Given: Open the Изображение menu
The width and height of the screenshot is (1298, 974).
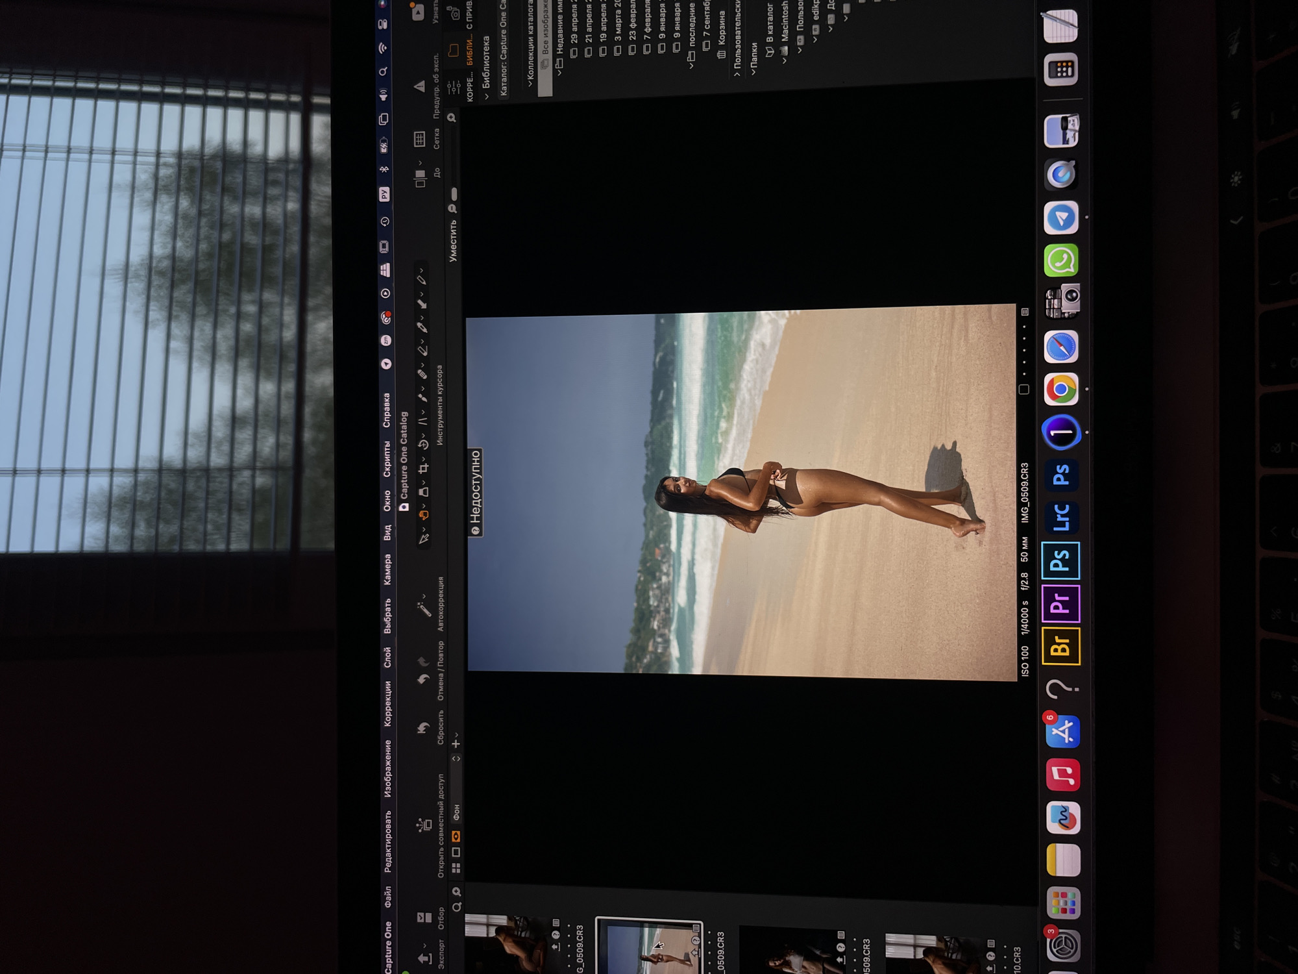Looking at the screenshot, I should coord(387,769).
